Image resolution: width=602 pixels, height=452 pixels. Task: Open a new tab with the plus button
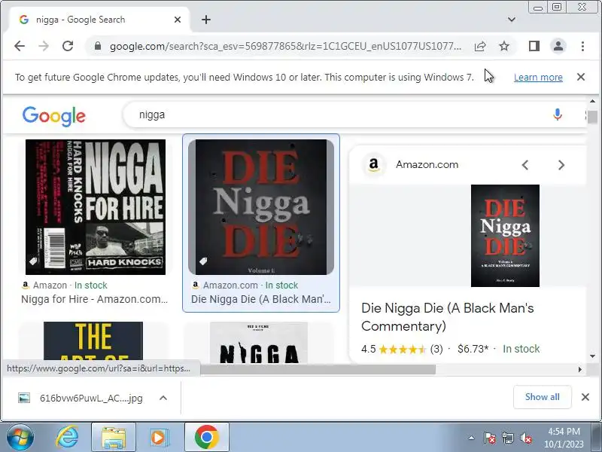(x=206, y=20)
